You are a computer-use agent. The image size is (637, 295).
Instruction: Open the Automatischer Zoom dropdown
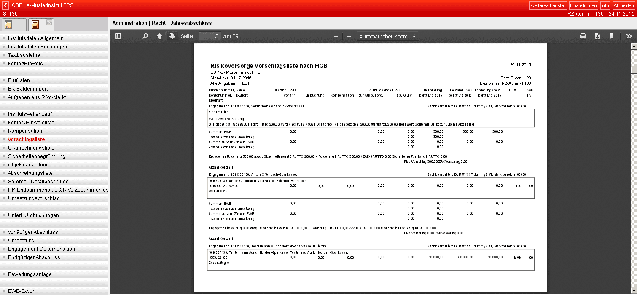point(387,36)
